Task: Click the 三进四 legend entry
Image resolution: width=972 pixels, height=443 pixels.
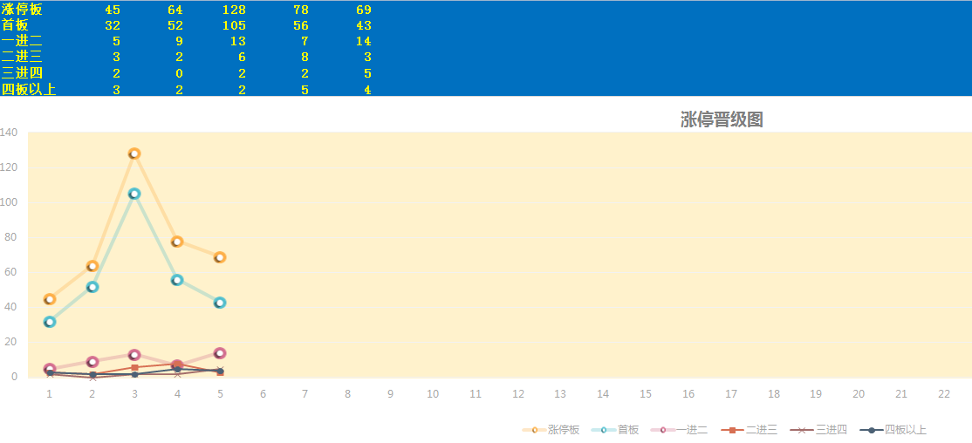Action: [x=818, y=430]
